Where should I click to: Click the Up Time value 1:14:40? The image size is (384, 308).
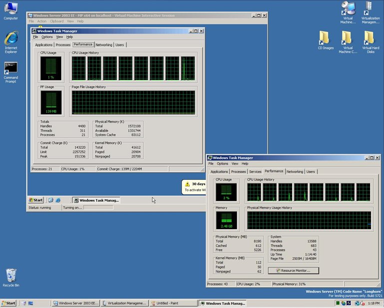coord(311,255)
